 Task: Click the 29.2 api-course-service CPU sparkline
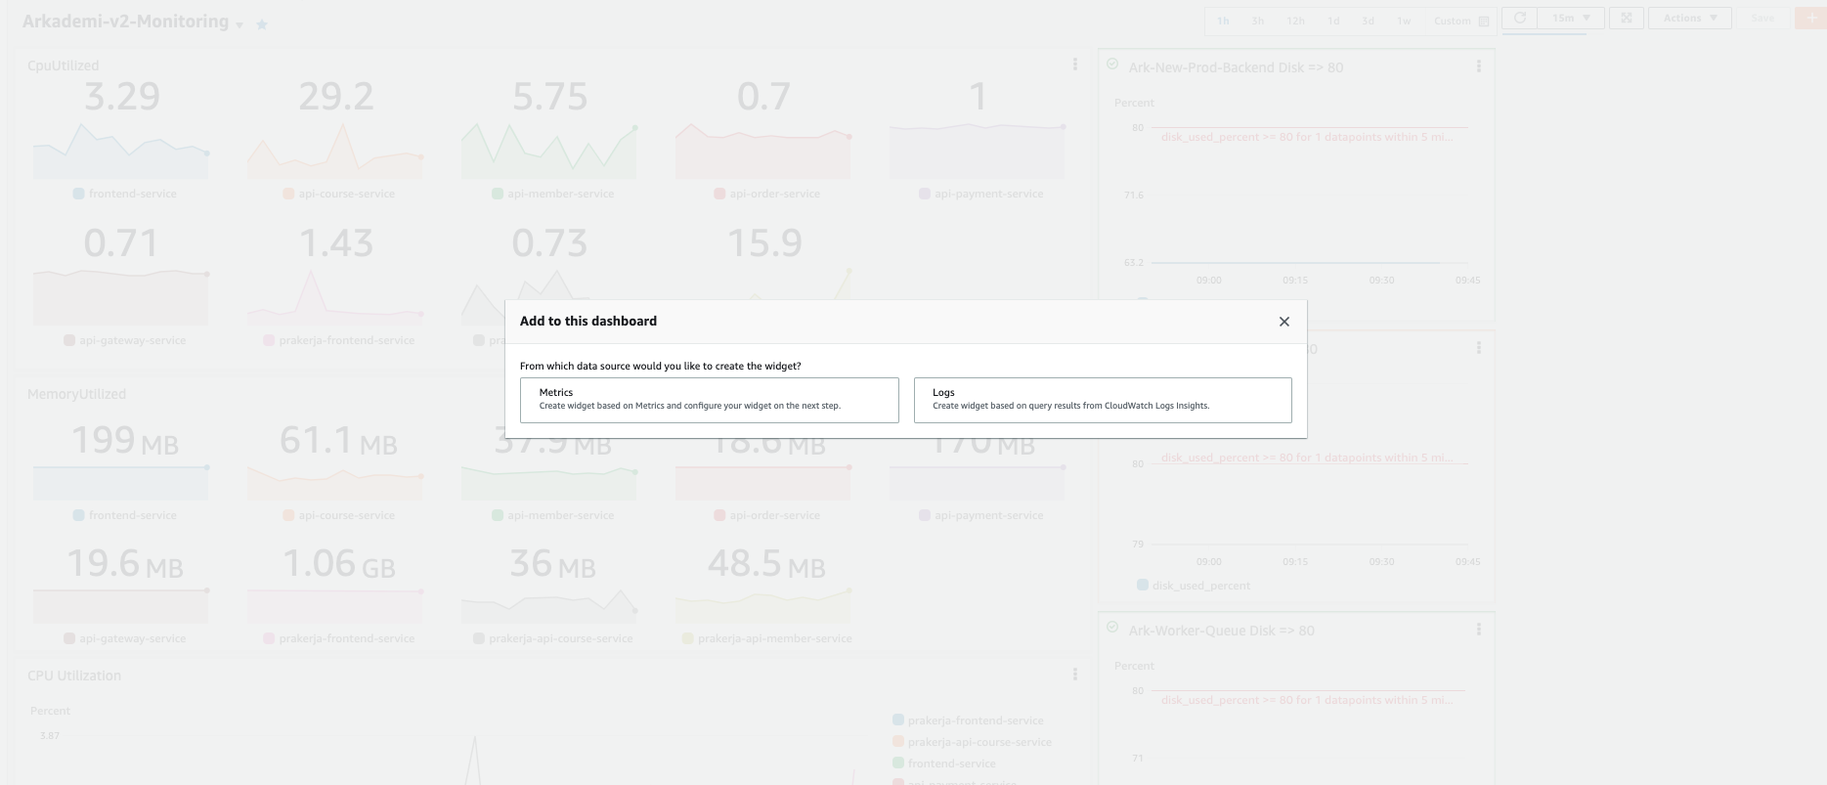point(335,150)
